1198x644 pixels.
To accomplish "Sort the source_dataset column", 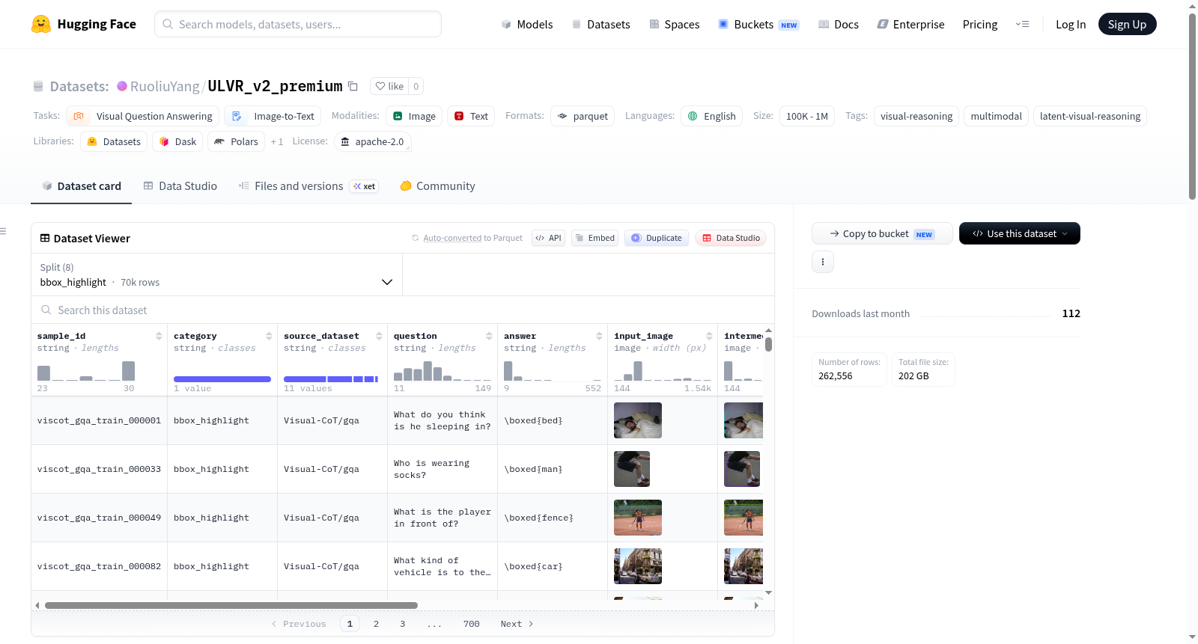I will (x=379, y=336).
